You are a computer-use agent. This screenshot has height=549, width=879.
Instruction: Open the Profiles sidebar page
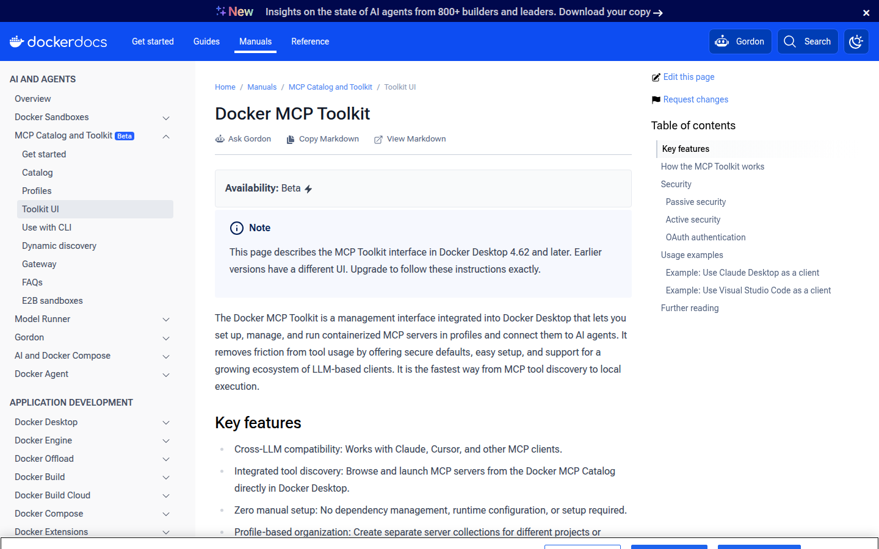pyautogui.click(x=37, y=191)
